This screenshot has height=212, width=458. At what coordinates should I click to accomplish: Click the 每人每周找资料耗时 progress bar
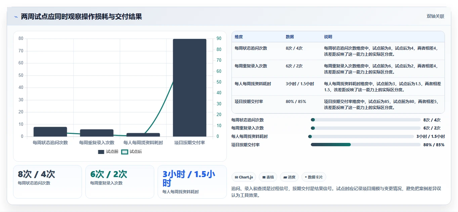click(x=361, y=137)
